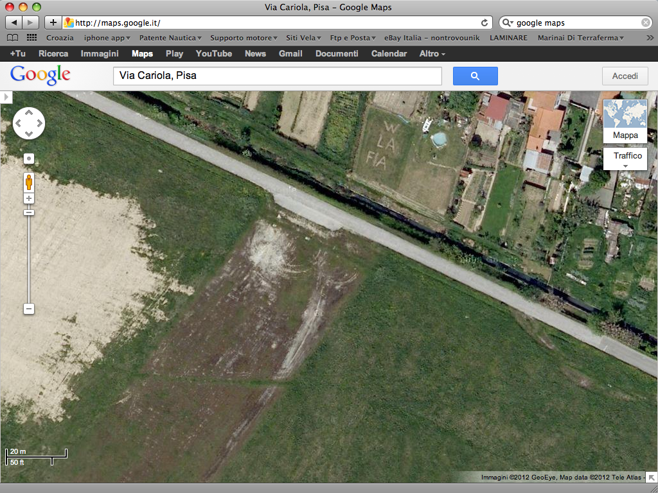Click the Via Cariola search field
Image resolution: width=658 pixels, height=493 pixels.
(x=278, y=76)
